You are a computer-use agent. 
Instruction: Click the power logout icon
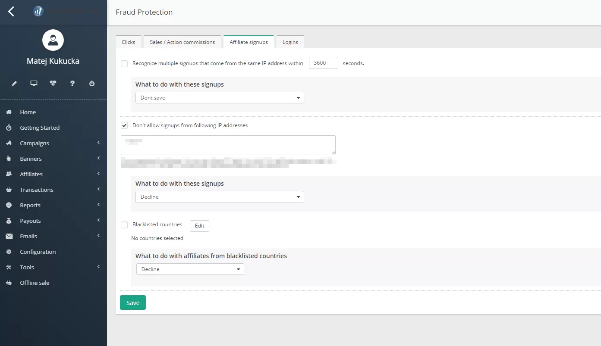[92, 83]
